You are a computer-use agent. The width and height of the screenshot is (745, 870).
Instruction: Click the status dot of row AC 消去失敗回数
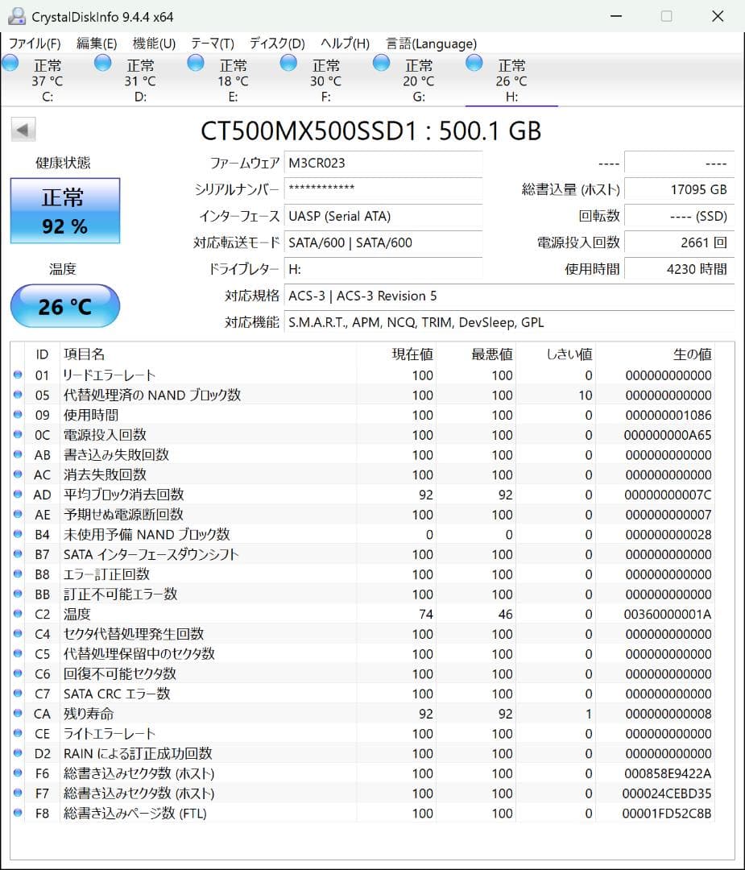(18, 474)
